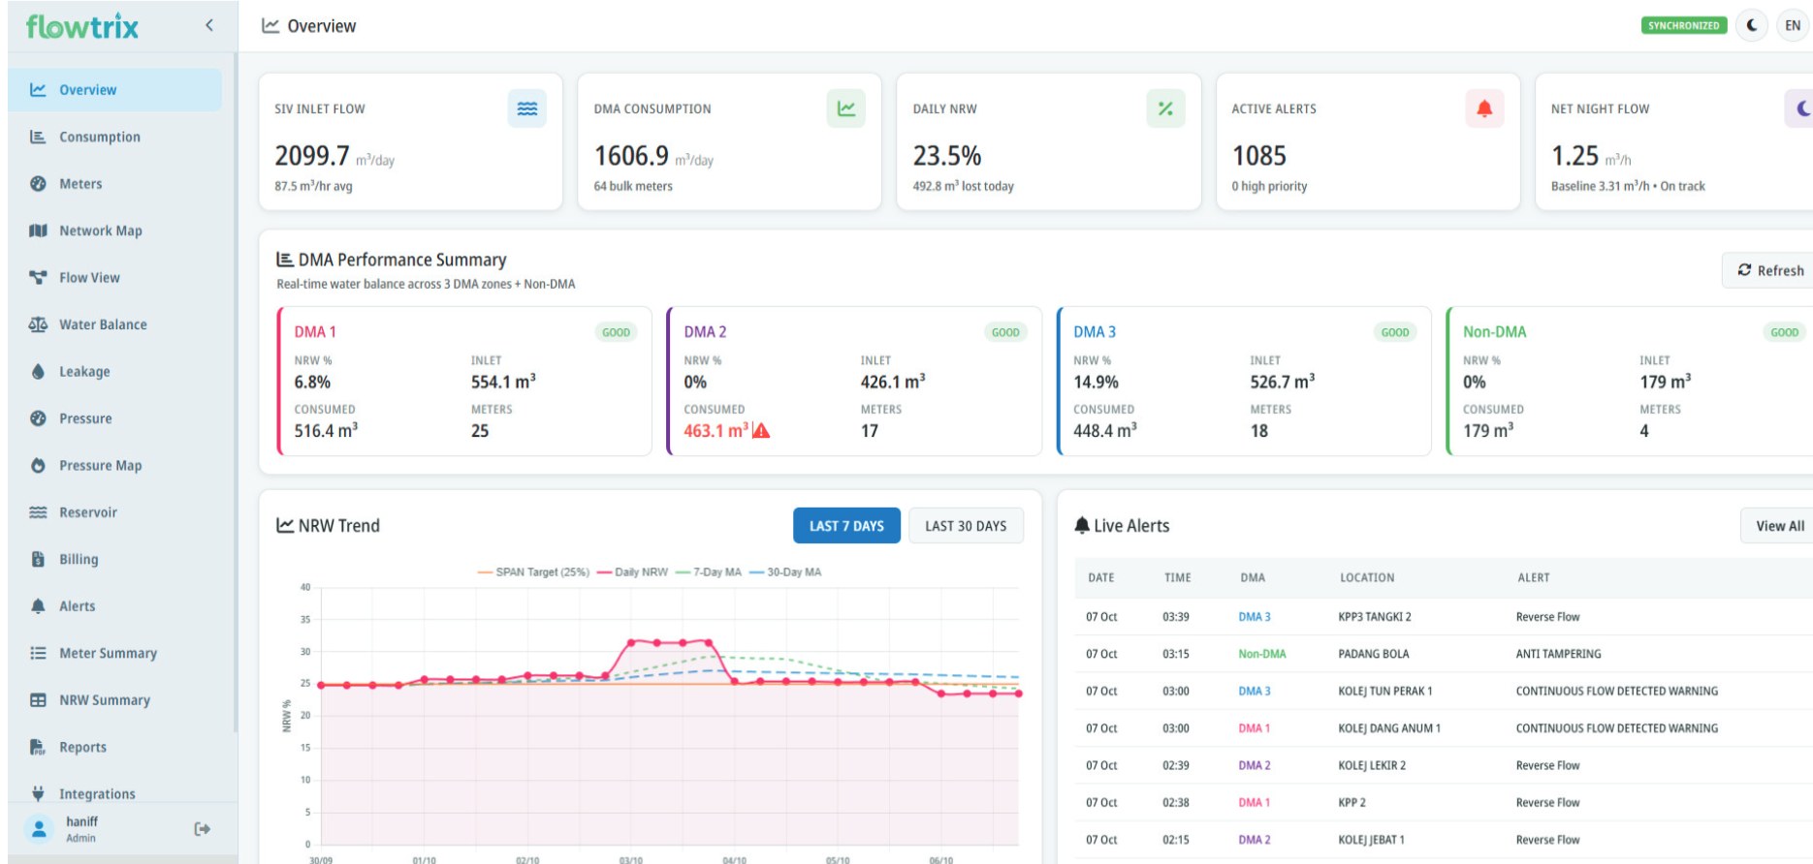Click the Active Alerts red bell icon

tap(1484, 108)
